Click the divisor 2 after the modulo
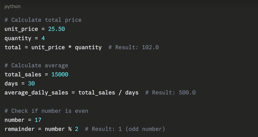The image size is (258, 137). (x=77, y=129)
